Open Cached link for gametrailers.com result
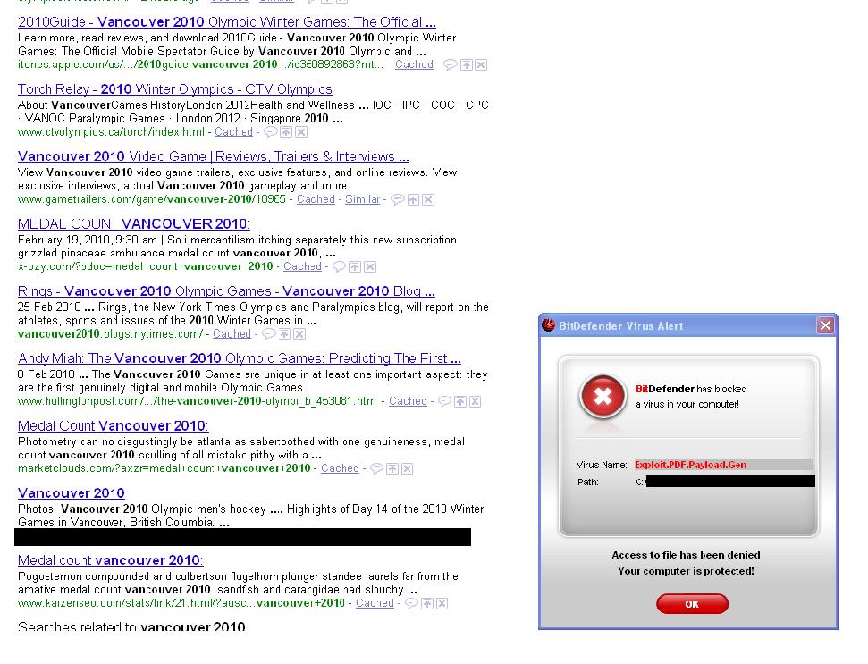The width and height of the screenshot is (868, 664). point(316,199)
